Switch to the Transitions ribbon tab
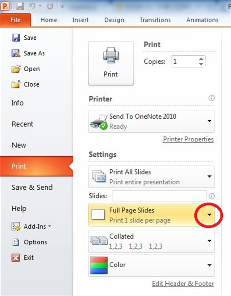 (x=155, y=20)
